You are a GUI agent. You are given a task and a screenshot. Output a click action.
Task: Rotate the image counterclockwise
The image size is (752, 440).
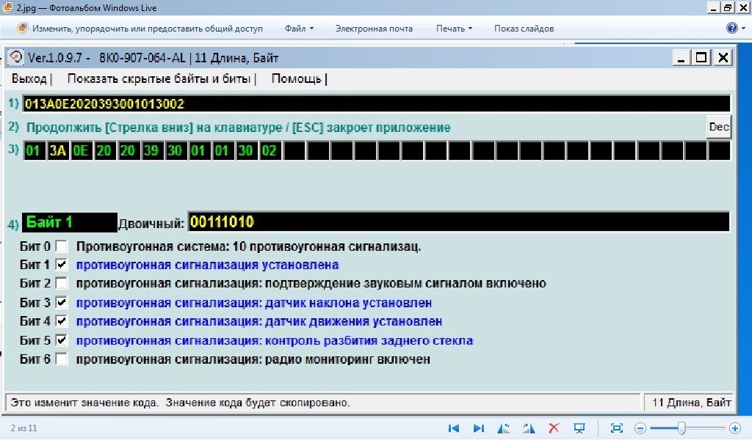(503, 428)
